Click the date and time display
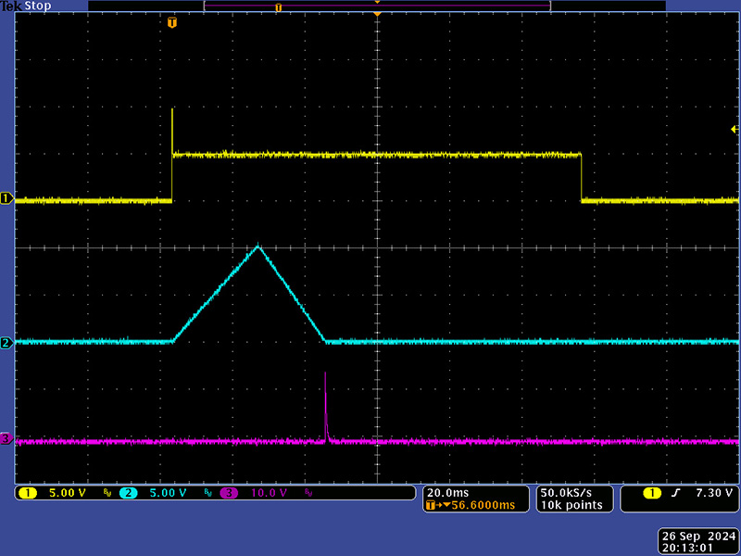Image resolution: width=741 pixels, height=556 pixels. (697, 542)
